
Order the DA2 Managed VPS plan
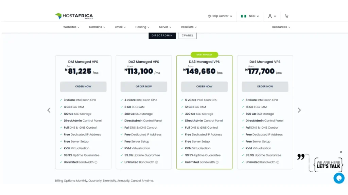click(144, 87)
